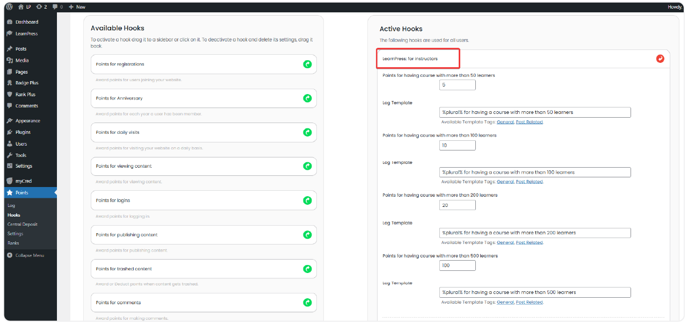Click the LP icon in the top bar
This screenshot has width=688, height=323.
tap(30, 6)
